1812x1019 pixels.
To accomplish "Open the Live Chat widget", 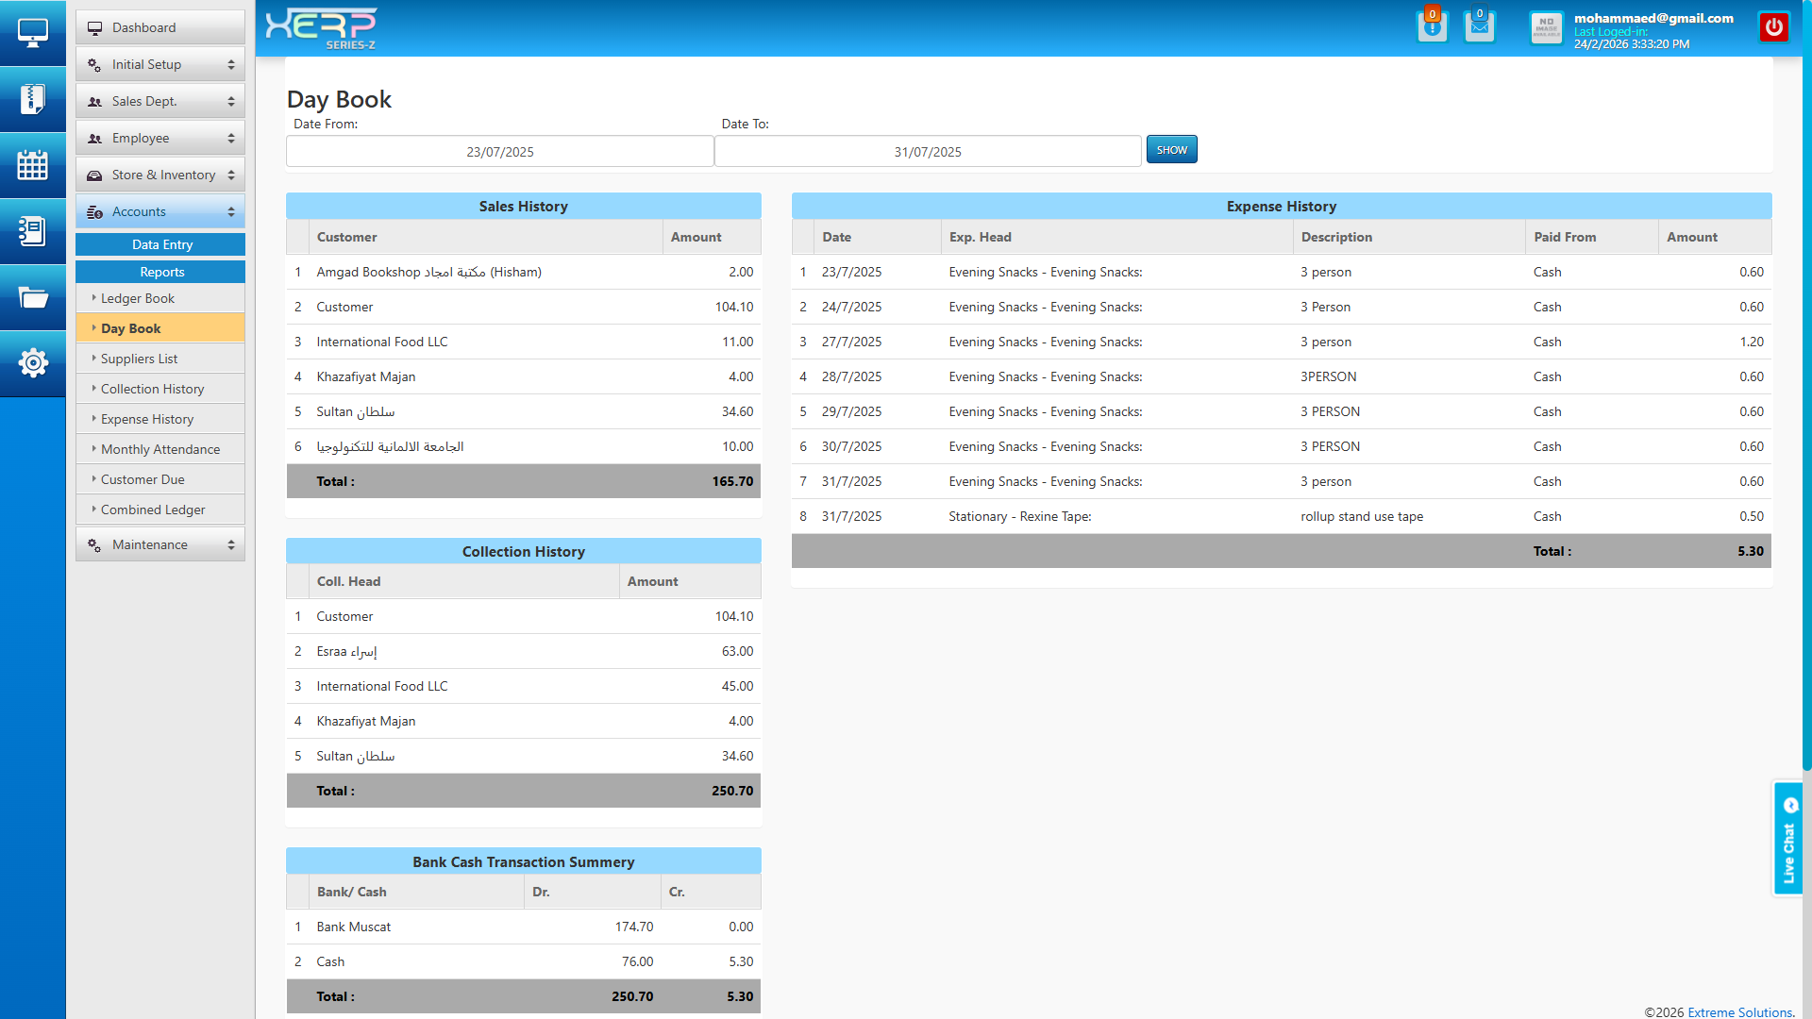I will pyautogui.click(x=1787, y=839).
